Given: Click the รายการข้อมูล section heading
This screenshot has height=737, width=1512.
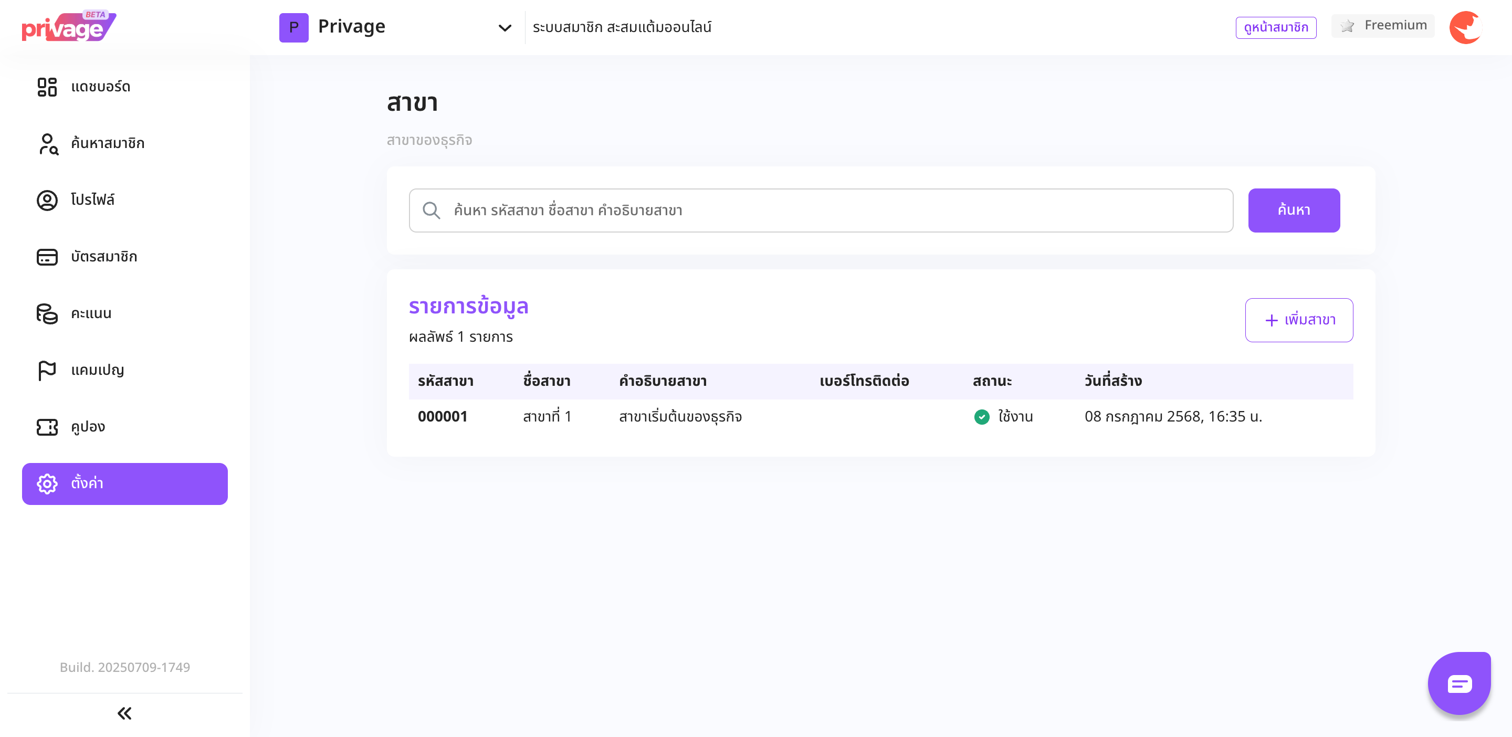Looking at the screenshot, I should tap(468, 307).
